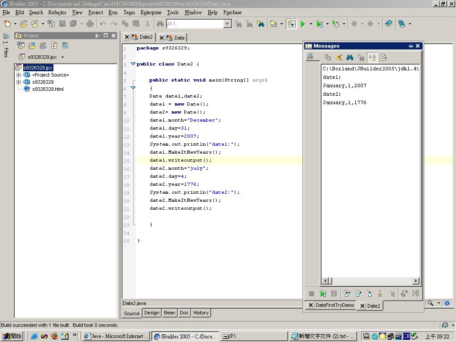The height and width of the screenshot is (342, 456).
Task: Click the Search binoculars icon in the Messages pane
Action: pyautogui.click(x=350, y=57)
